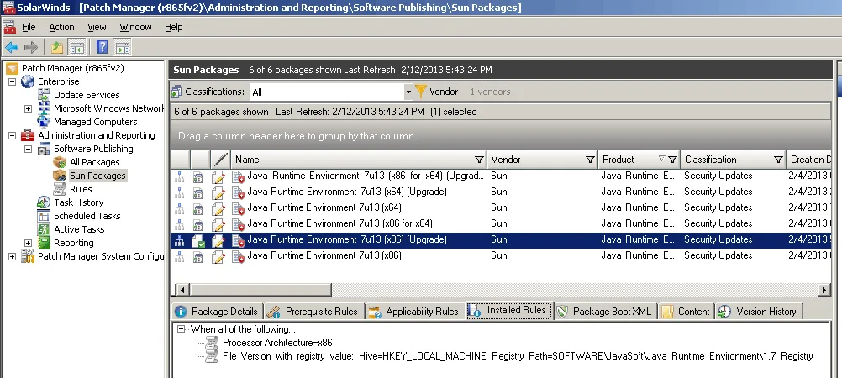Click the horizontal scrollbar right arrow in package list

pos(824,290)
